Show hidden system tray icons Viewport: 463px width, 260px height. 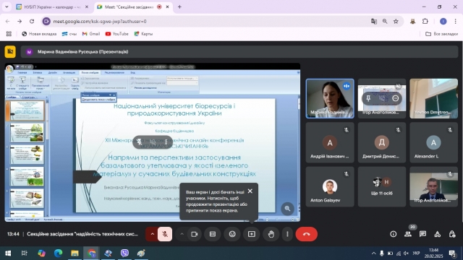tap(373, 253)
